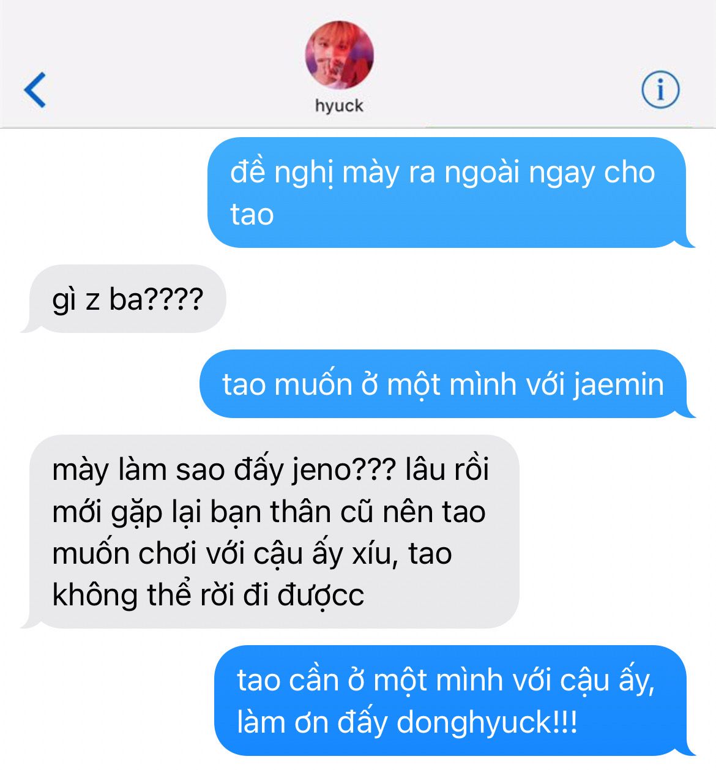This screenshot has width=716, height=770.
Task: Open conversation details via the info icon
Action: pos(660,90)
